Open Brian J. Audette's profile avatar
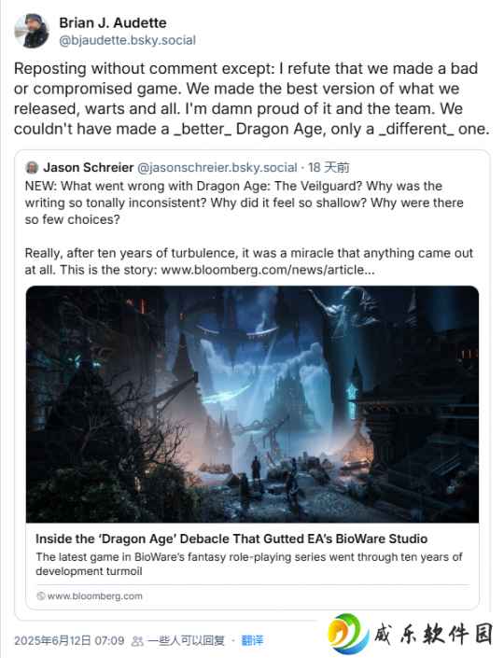This screenshot has width=504, height=658. click(32, 31)
